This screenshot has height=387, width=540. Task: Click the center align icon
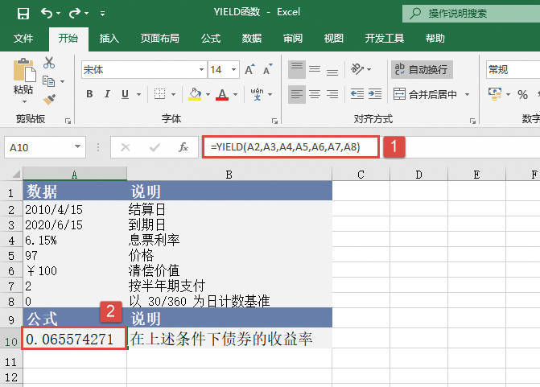click(316, 94)
